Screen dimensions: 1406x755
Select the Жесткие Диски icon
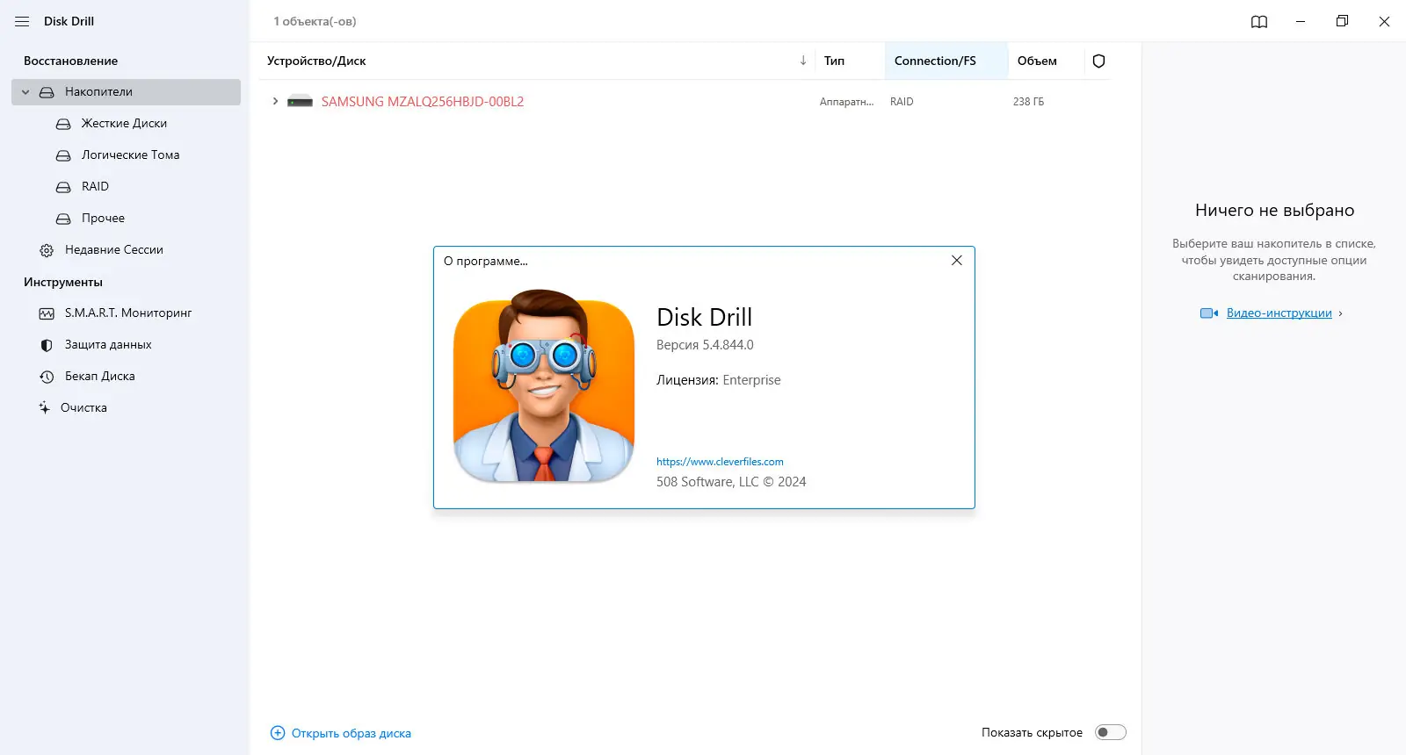pyautogui.click(x=63, y=124)
